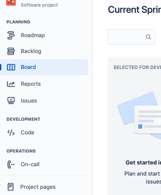Click the Selected for Development column header
Image resolution: width=161 pixels, height=195 pixels.
pyautogui.click(x=137, y=67)
